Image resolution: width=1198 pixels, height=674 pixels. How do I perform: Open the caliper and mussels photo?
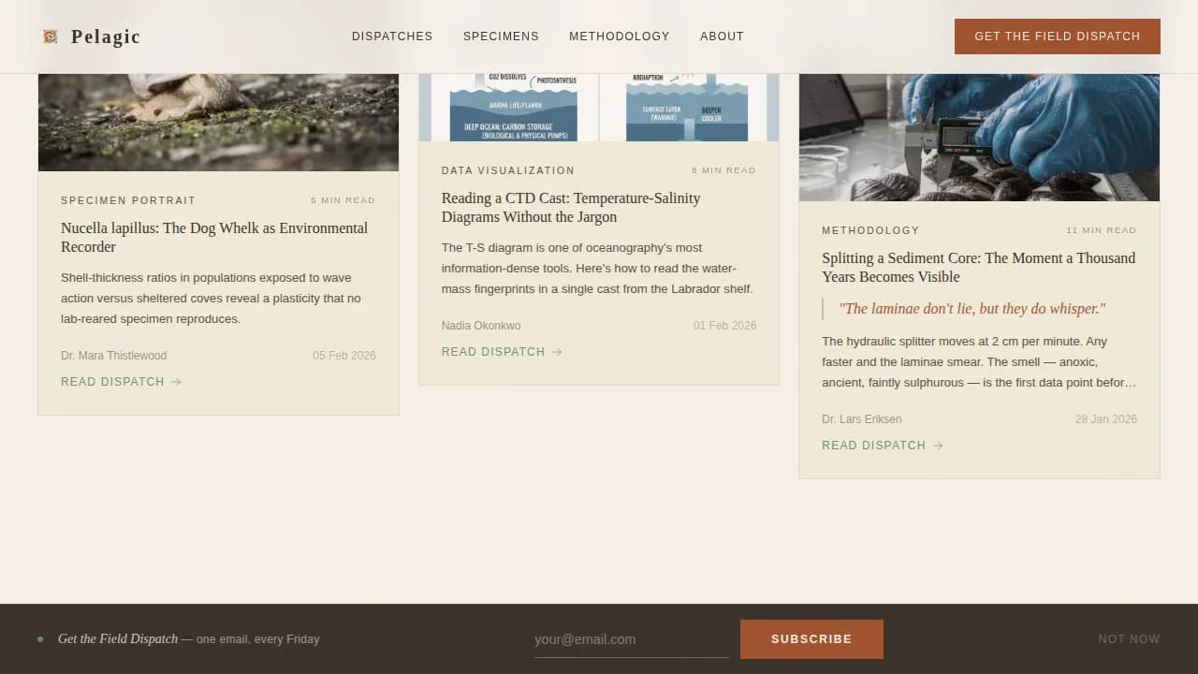pyautogui.click(x=979, y=138)
